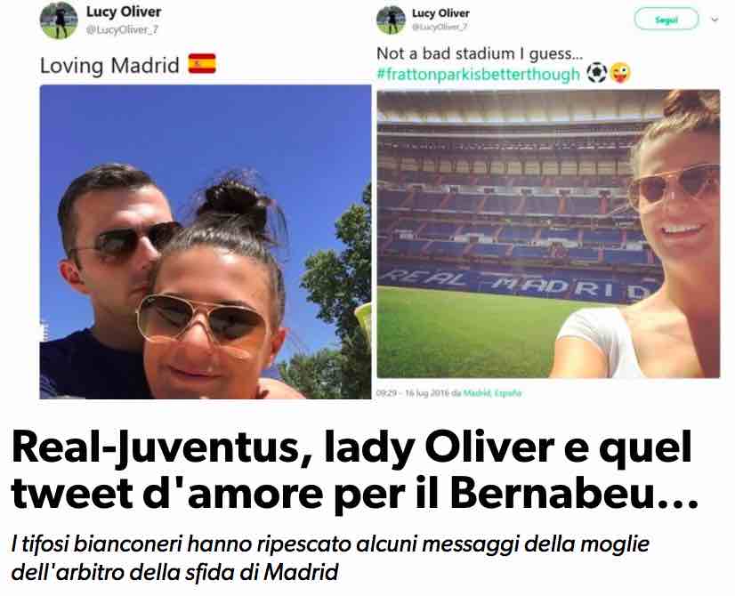Viewport: 735px width, 596px height.
Task: Click Lucy Oliver's avatar in the left tweet
Action: coord(59,20)
